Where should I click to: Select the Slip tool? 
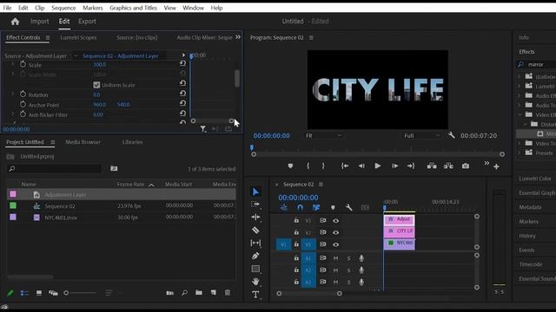[255, 243]
